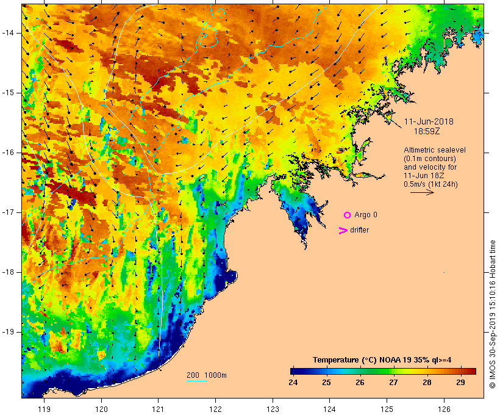
Task: Click the magenta drifter arrowhead legend marker
Action: (343, 231)
